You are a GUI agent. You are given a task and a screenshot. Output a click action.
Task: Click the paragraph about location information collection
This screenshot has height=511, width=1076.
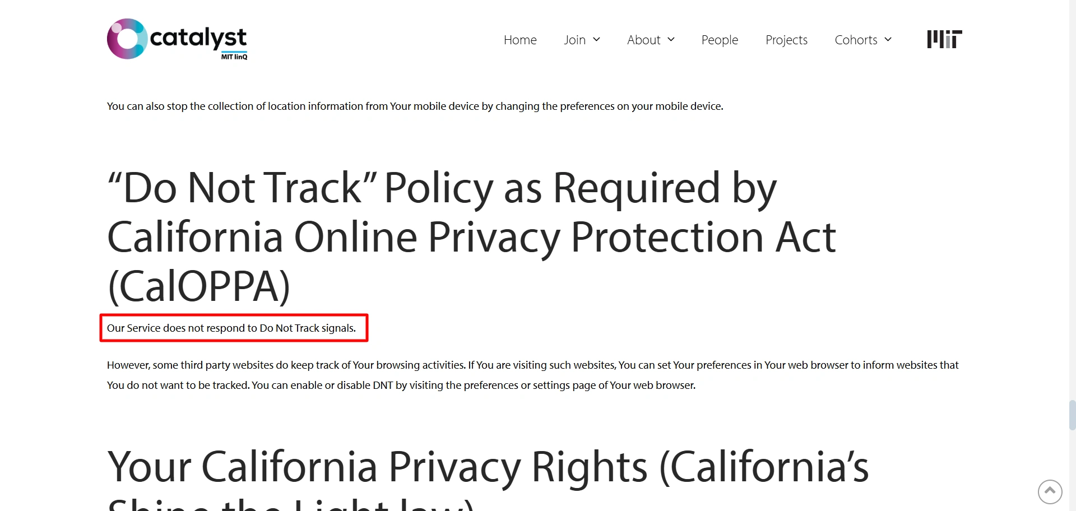click(x=415, y=106)
